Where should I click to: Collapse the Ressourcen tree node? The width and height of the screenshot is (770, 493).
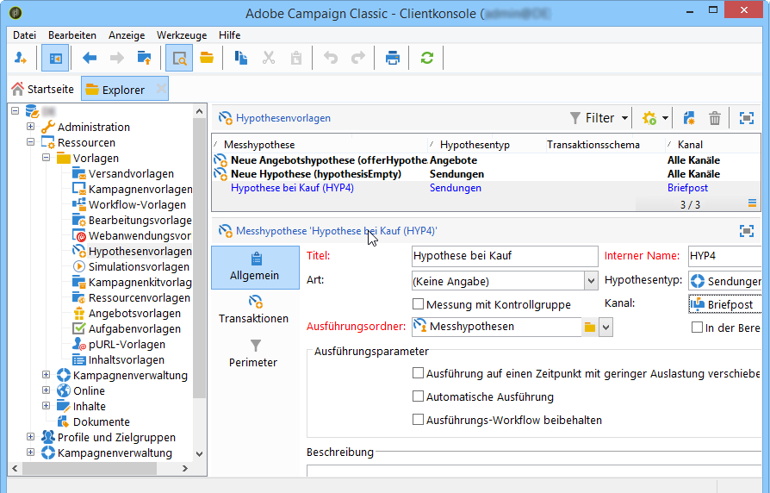[30, 142]
